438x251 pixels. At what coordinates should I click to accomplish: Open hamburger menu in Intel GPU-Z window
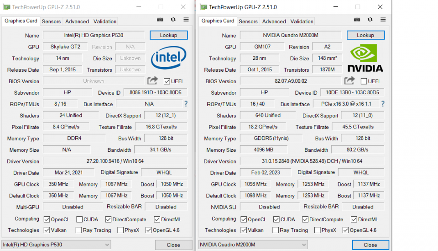point(186,20)
